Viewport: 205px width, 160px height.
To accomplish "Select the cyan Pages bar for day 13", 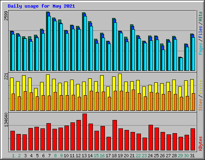I will tap(85, 43).
